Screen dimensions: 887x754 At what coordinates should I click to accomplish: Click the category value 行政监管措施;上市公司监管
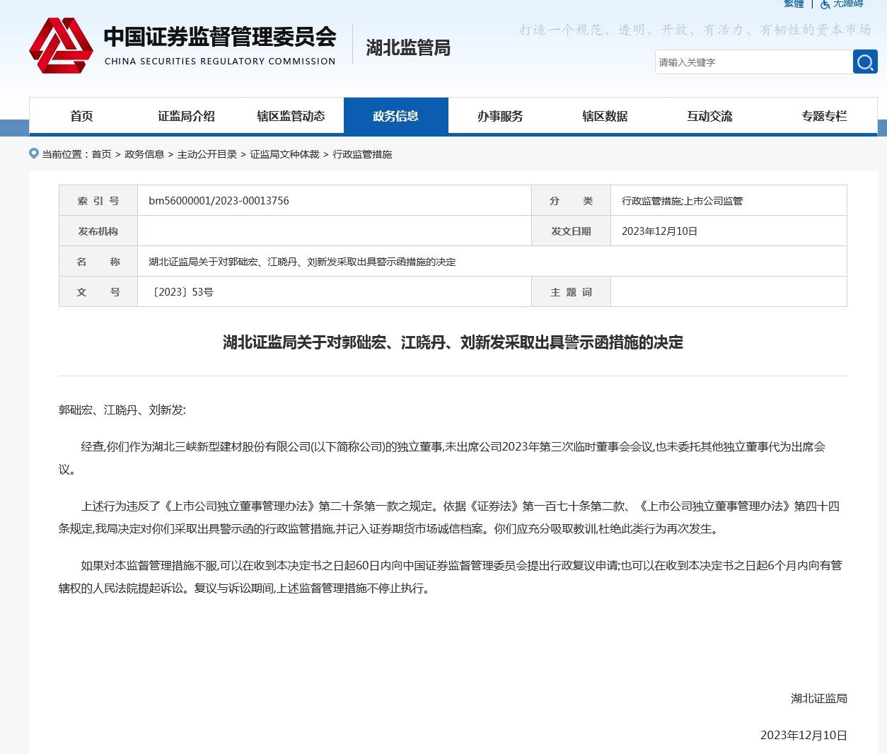pyautogui.click(x=682, y=201)
